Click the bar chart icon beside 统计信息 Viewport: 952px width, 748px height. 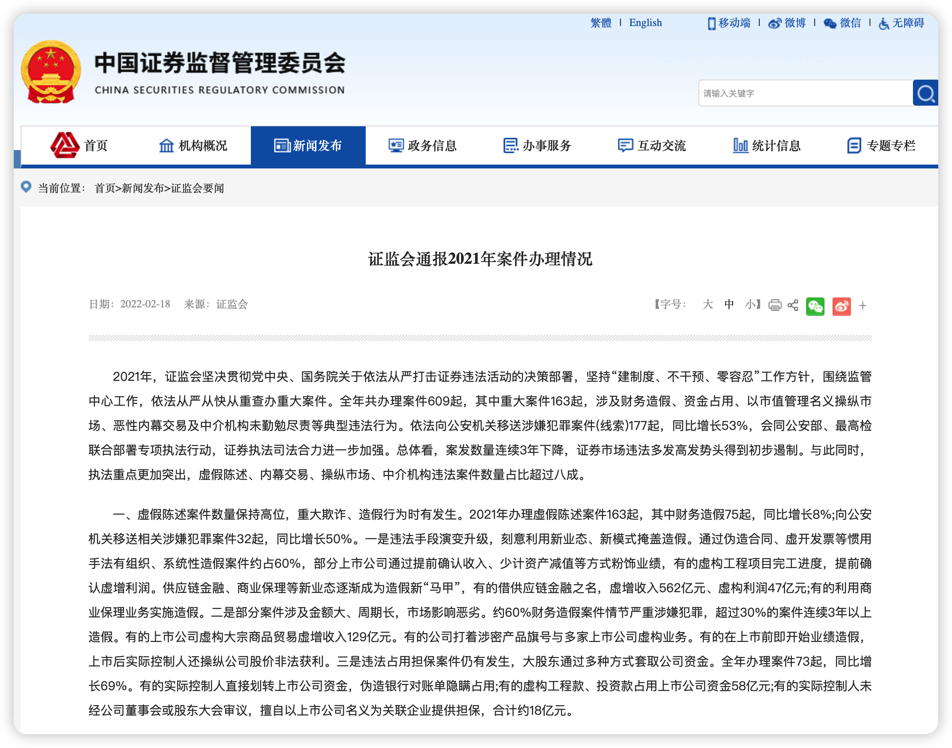point(740,145)
